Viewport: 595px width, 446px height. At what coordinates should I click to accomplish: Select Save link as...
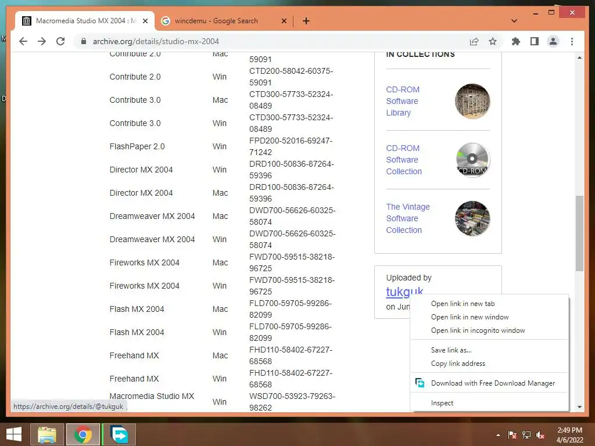[451, 350]
